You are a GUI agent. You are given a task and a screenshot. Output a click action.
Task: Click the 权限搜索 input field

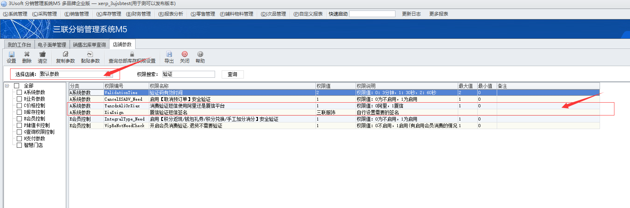[x=189, y=74]
